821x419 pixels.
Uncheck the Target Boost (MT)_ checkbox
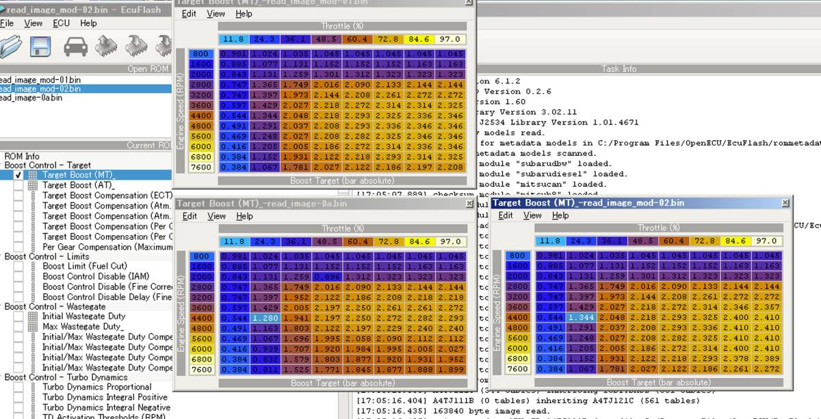pyautogui.click(x=18, y=176)
